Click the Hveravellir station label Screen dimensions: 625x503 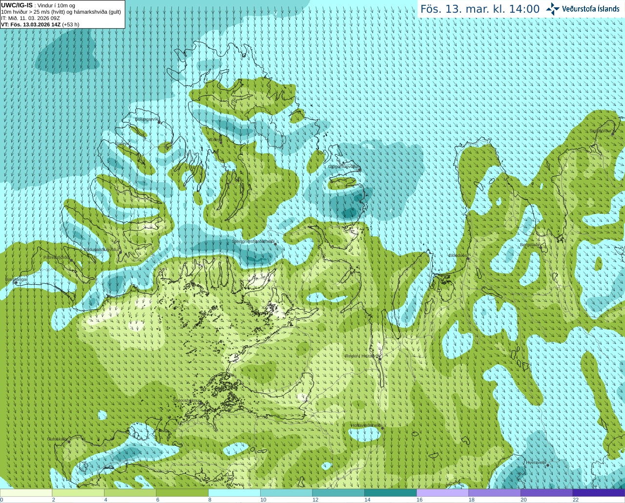coord(536,462)
